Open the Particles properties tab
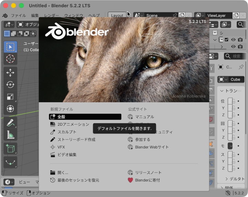The width and height of the screenshot is (248, 197). pyautogui.click(x=211, y=163)
